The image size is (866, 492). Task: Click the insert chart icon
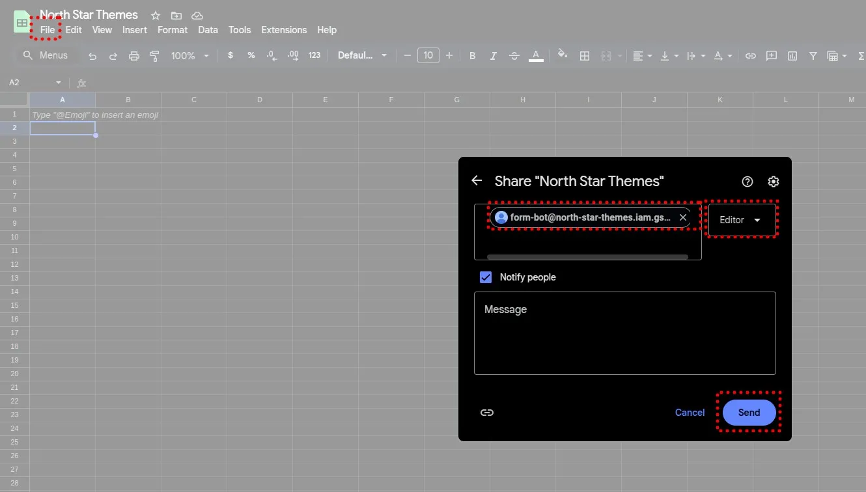pyautogui.click(x=792, y=56)
